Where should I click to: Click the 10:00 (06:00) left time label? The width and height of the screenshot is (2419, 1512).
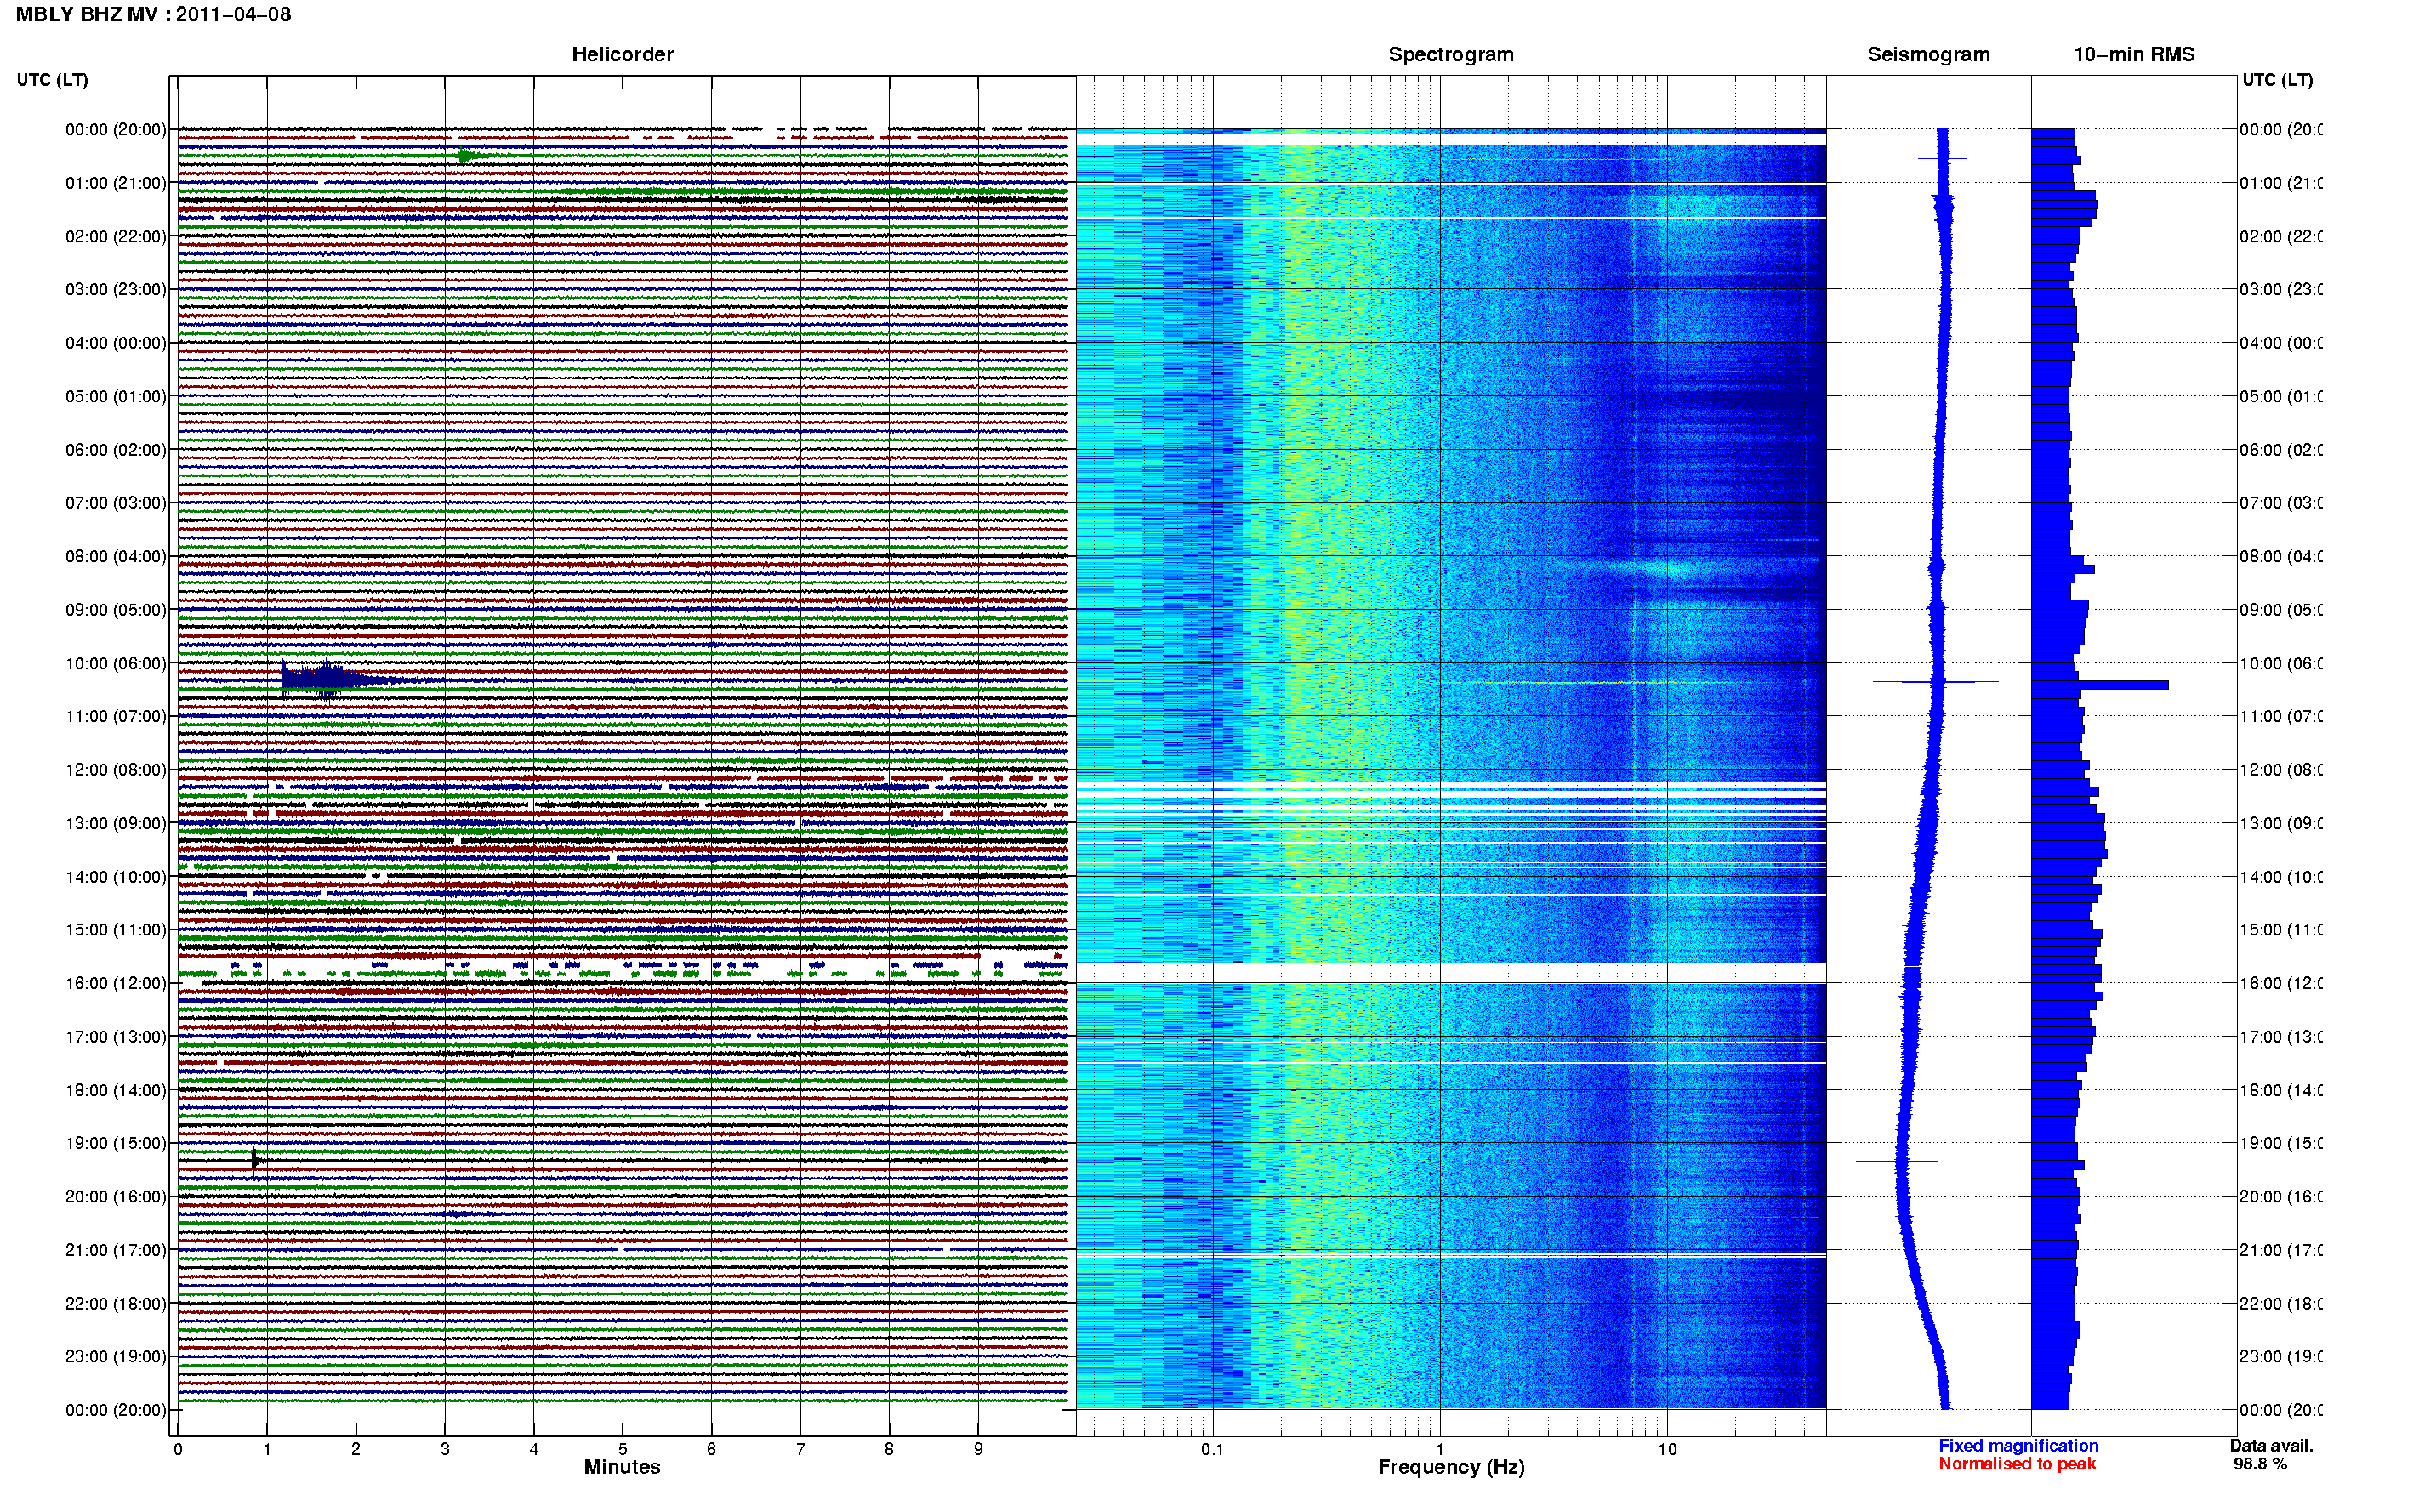(x=116, y=663)
